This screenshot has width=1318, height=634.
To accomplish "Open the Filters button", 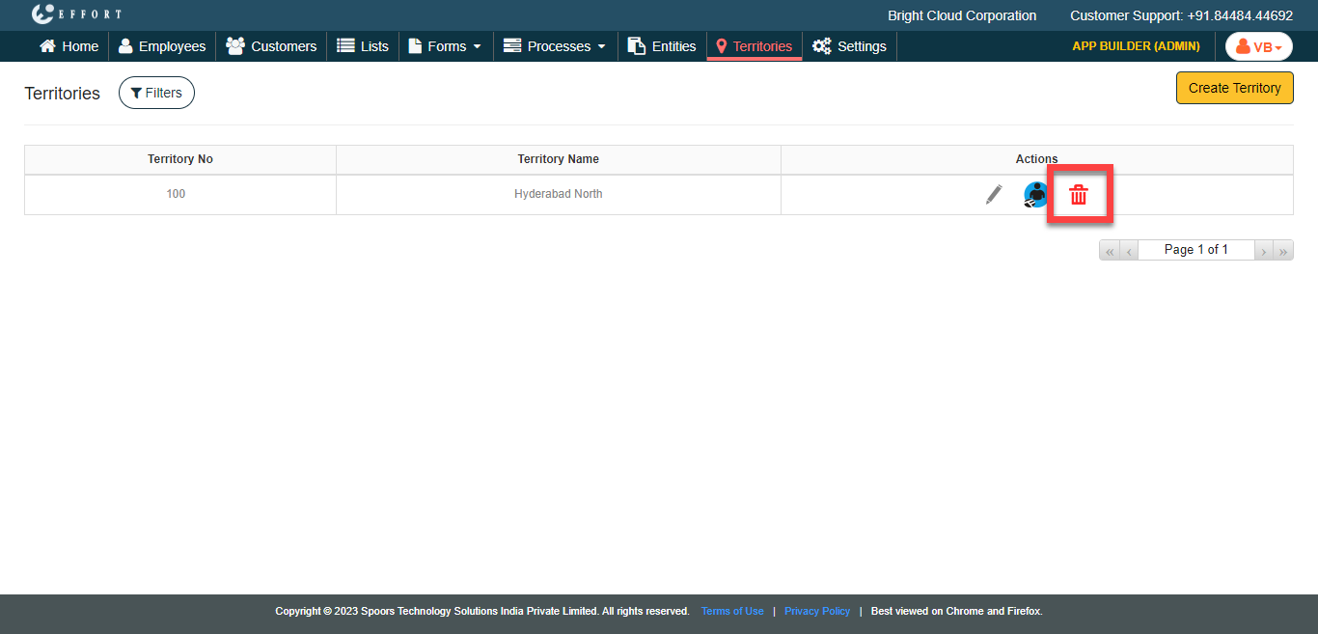I will (156, 93).
